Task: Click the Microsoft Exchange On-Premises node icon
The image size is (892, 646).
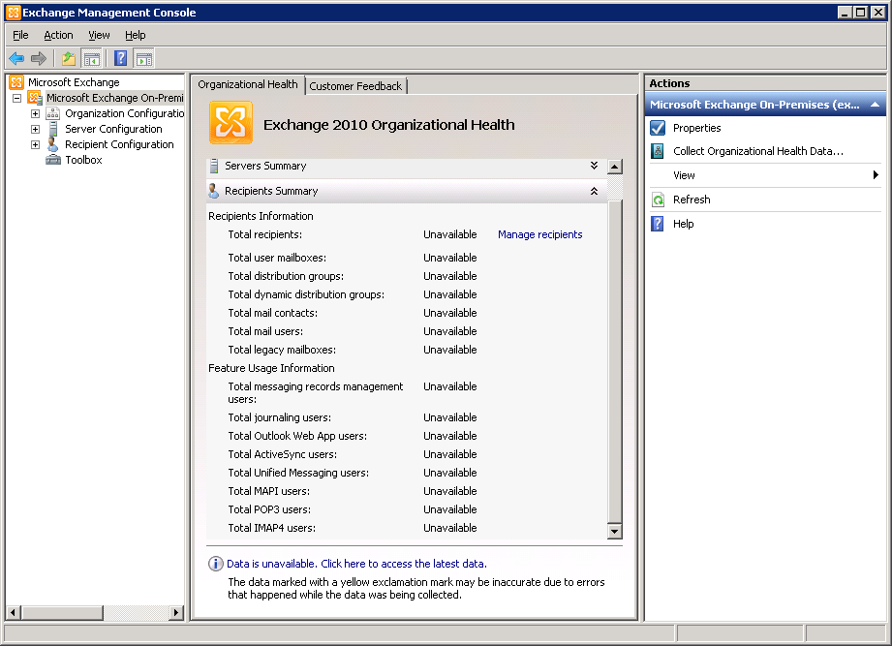Action: click(35, 98)
